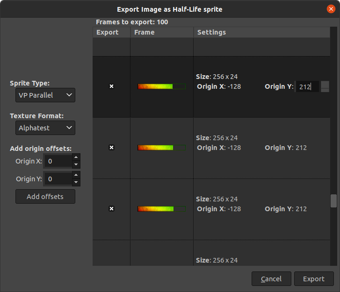Click the Settings column header

[262, 32]
